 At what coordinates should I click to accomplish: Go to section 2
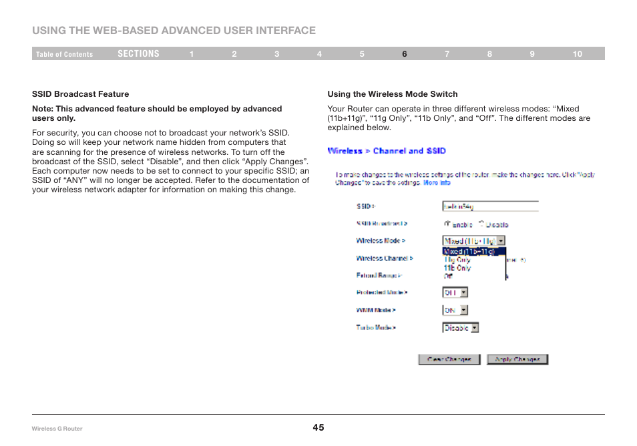click(x=234, y=54)
